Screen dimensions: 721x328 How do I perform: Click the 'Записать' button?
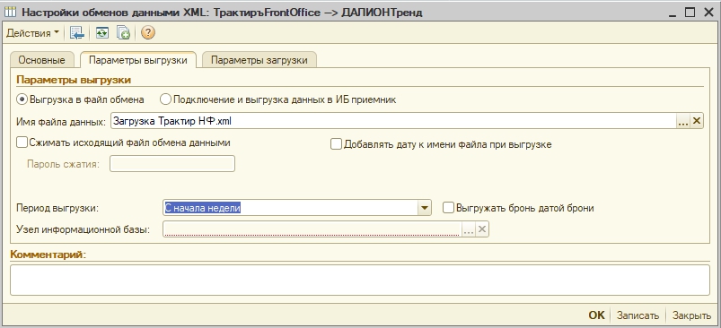(638, 315)
